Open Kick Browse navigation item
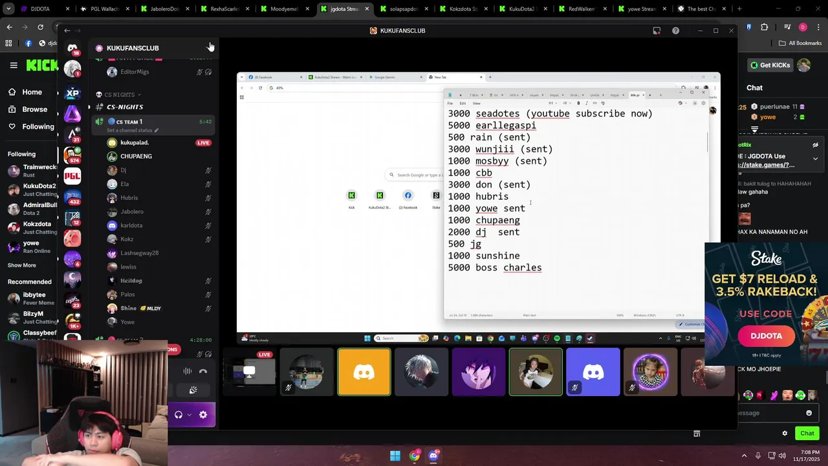The image size is (828, 466). [x=28, y=109]
